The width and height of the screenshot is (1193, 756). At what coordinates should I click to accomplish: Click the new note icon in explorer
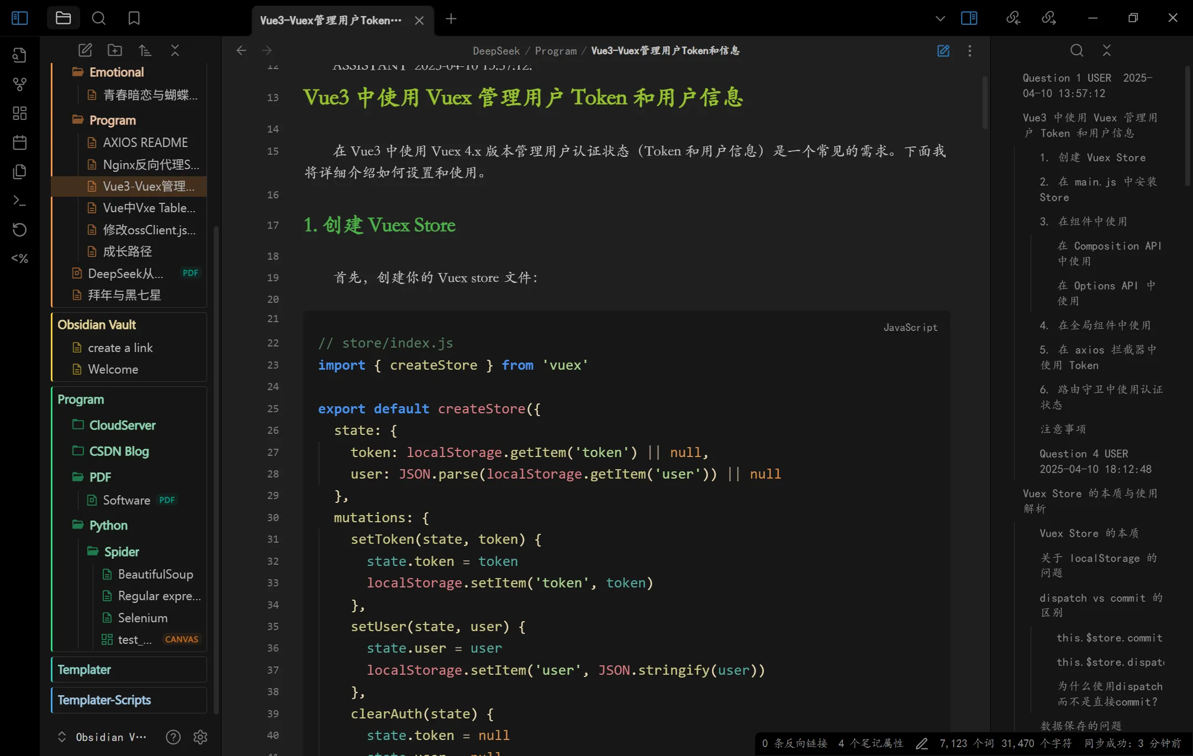(85, 50)
